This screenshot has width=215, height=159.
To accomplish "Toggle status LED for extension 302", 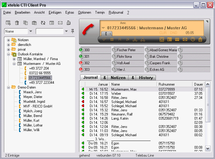I will pos(81,63).
